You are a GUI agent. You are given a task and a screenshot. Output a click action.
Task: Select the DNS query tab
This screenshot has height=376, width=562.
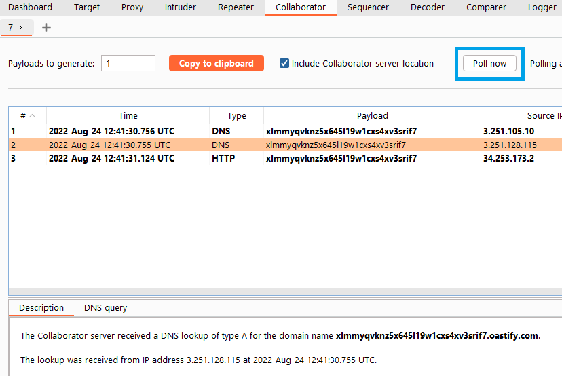point(105,308)
